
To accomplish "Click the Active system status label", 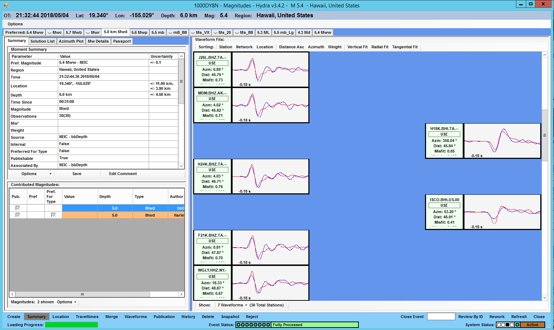I will [x=533, y=325].
